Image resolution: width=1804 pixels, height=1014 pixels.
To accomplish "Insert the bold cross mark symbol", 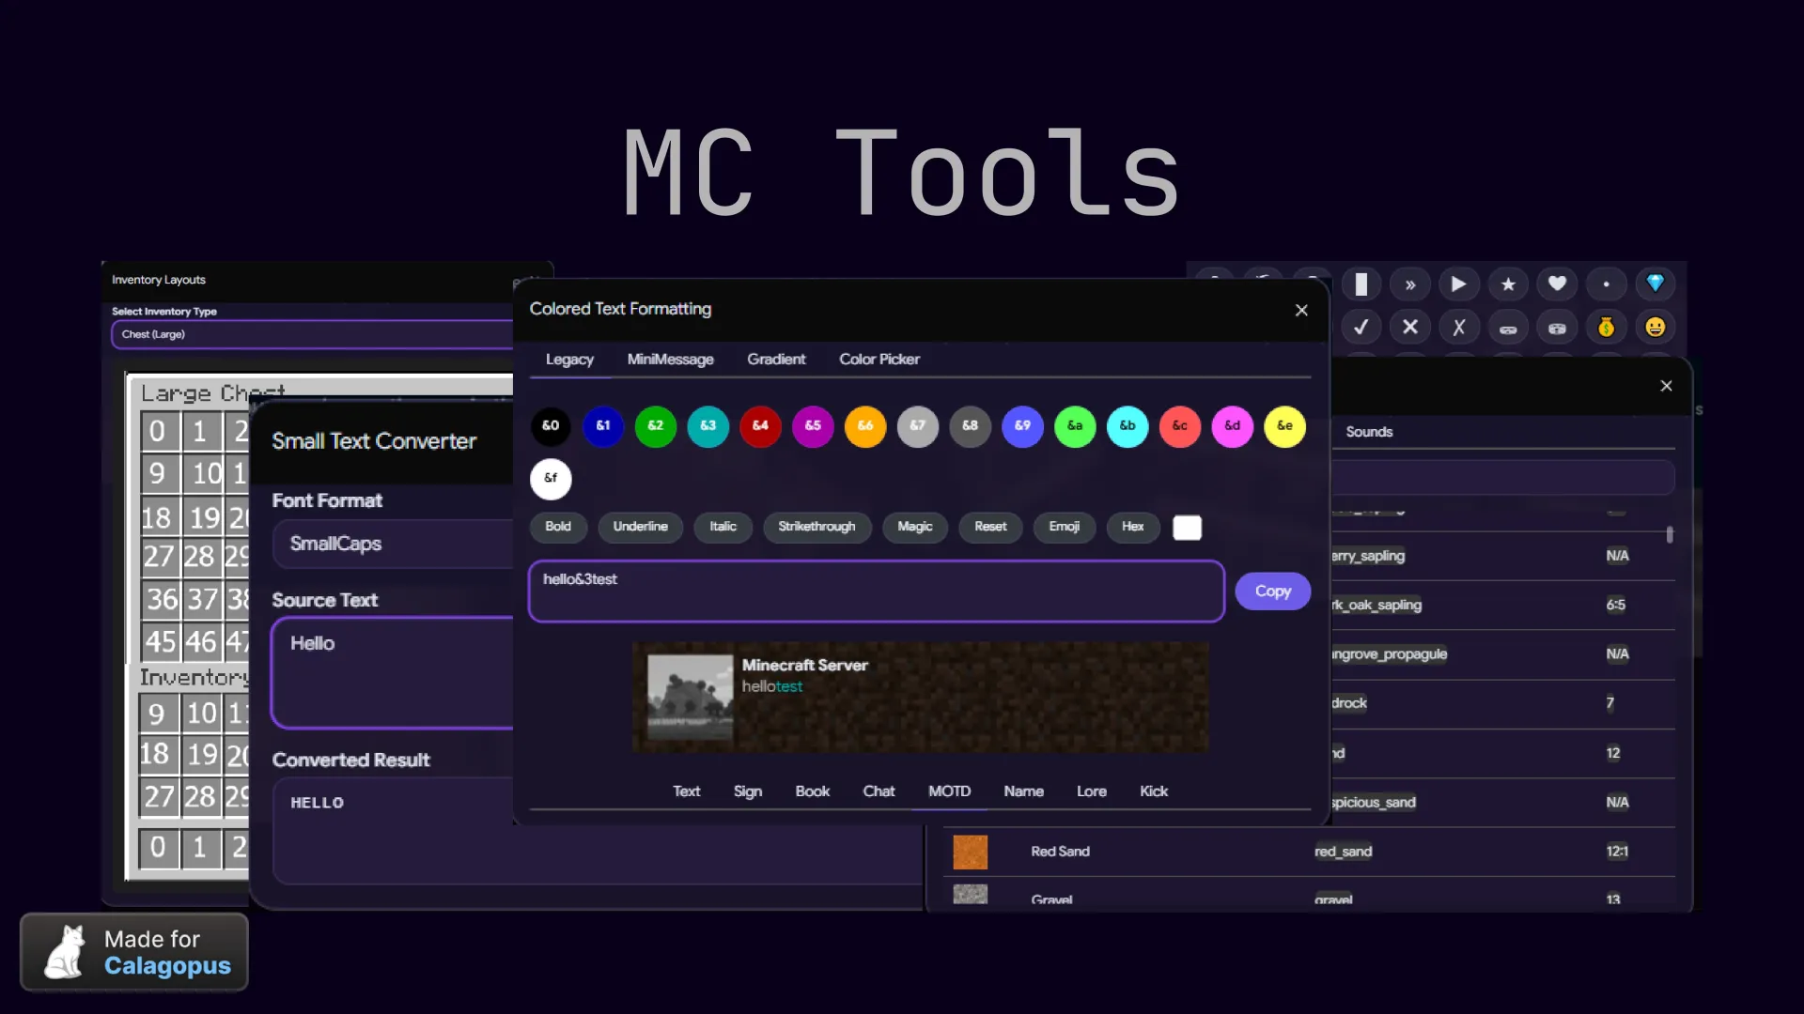I will click(1410, 328).
